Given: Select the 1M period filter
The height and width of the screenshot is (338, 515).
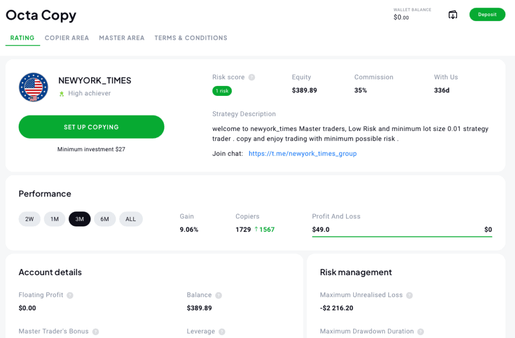Looking at the screenshot, I should tap(54, 219).
